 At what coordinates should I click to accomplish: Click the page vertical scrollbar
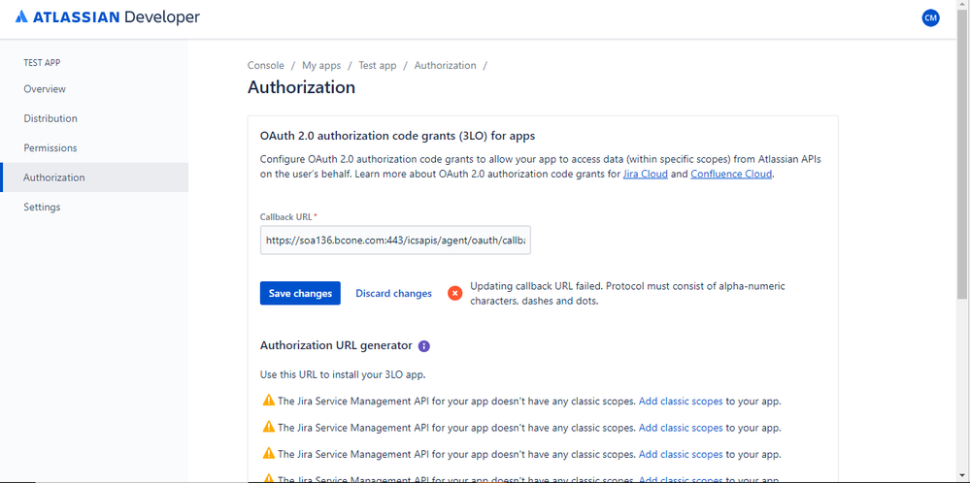[x=963, y=154]
